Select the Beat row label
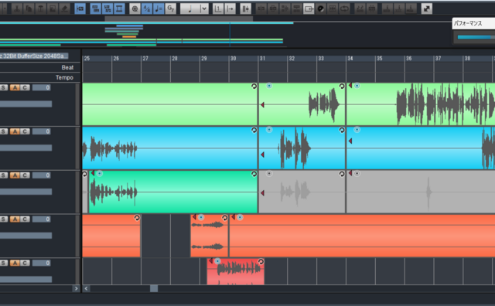Viewport: 495px width, 306px height. point(67,67)
